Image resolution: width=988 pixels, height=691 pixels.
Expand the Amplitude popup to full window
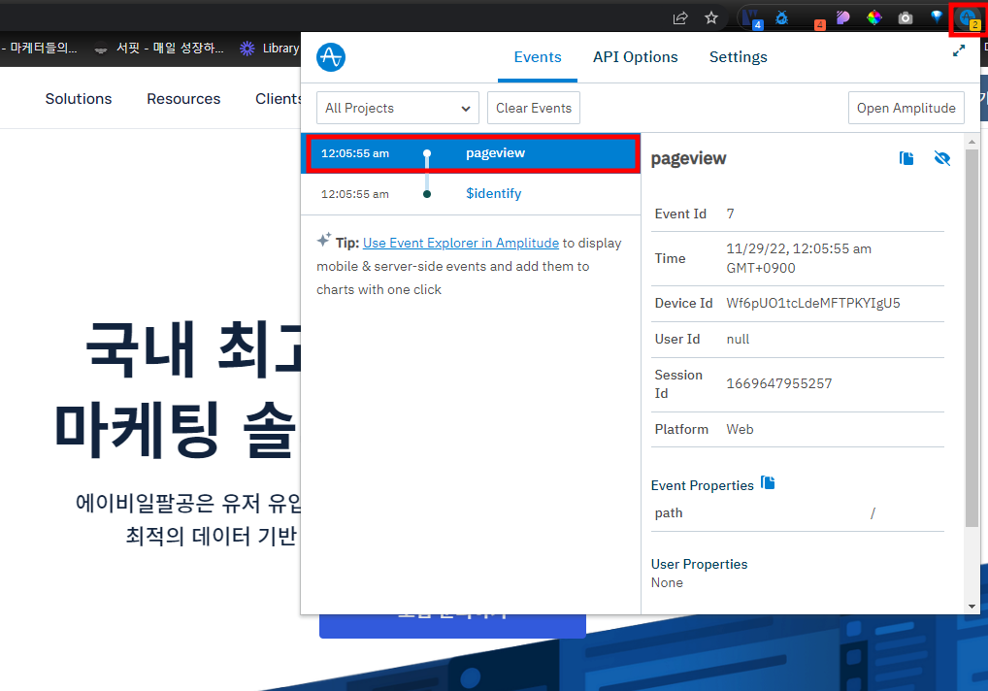(x=958, y=51)
